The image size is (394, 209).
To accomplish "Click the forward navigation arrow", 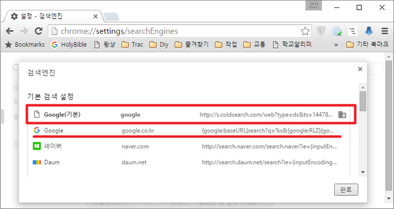I will pos(24,31).
